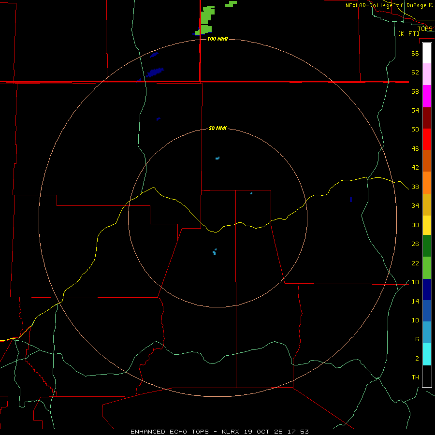Select the dark red swatch between 54 and 50
The image size is (435, 435).
[x=427, y=117]
